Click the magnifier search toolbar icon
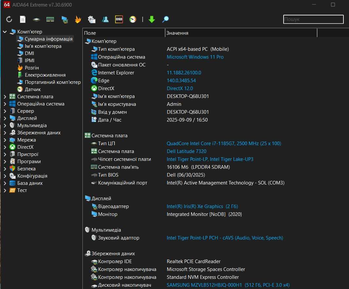 tap(166, 19)
